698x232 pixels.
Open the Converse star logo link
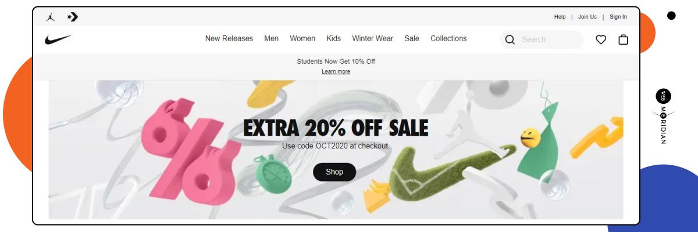[73, 17]
